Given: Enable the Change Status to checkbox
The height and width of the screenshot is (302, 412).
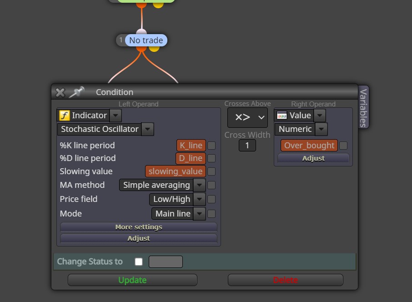Looking at the screenshot, I should (x=139, y=262).
